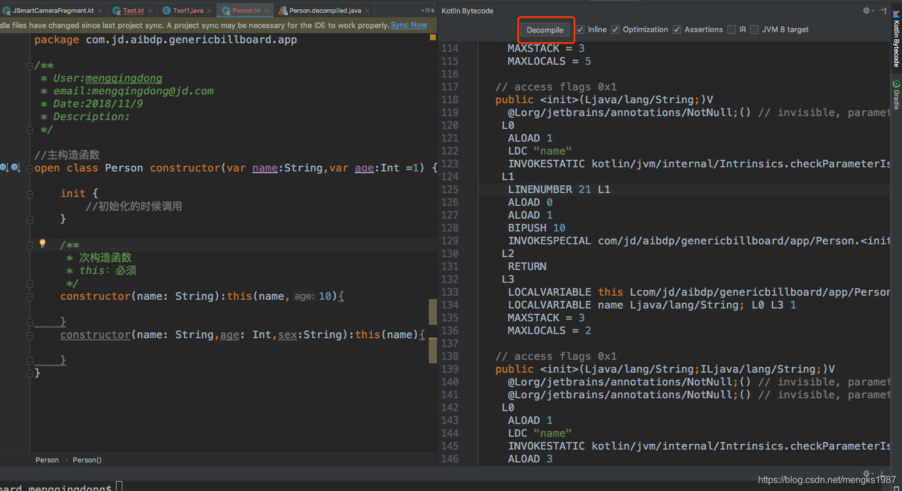Click the Kotlin logo on the Bytecode side tab
The width and height of the screenshot is (902, 491).
pos(896,14)
